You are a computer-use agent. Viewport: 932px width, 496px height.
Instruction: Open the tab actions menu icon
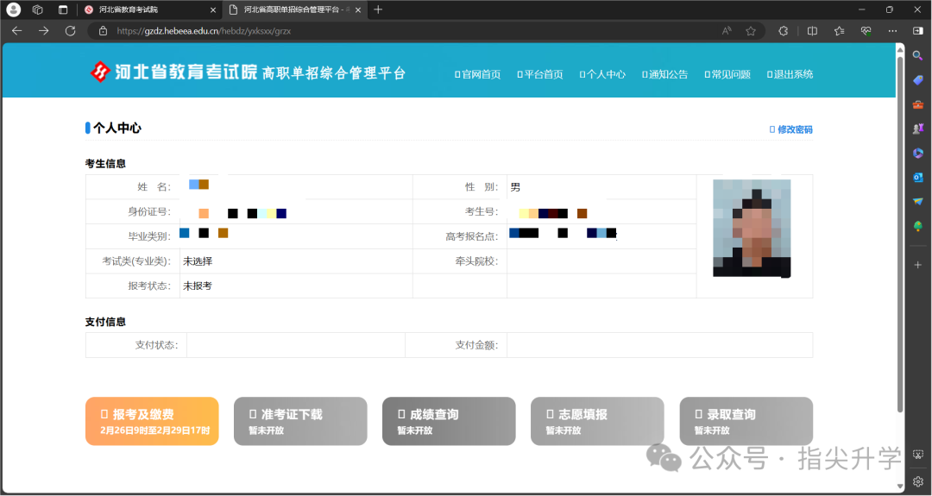tap(63, 9)
